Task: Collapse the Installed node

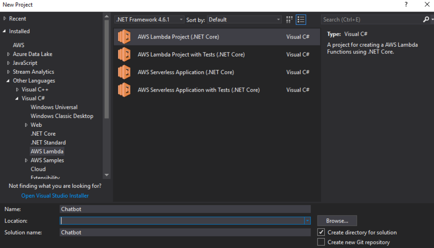Action: pos(4,31)
